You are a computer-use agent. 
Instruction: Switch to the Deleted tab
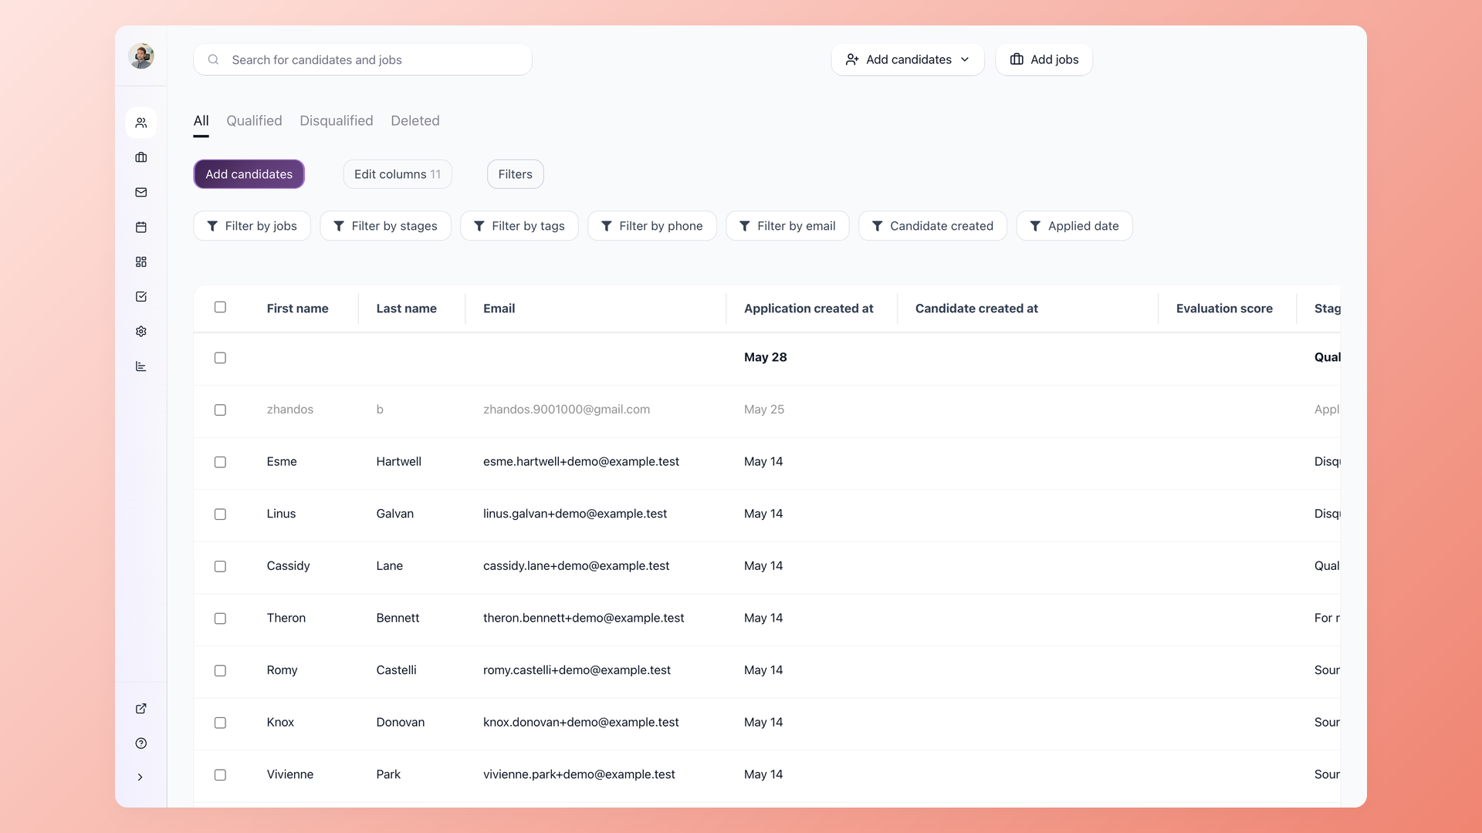coord(415,121)
